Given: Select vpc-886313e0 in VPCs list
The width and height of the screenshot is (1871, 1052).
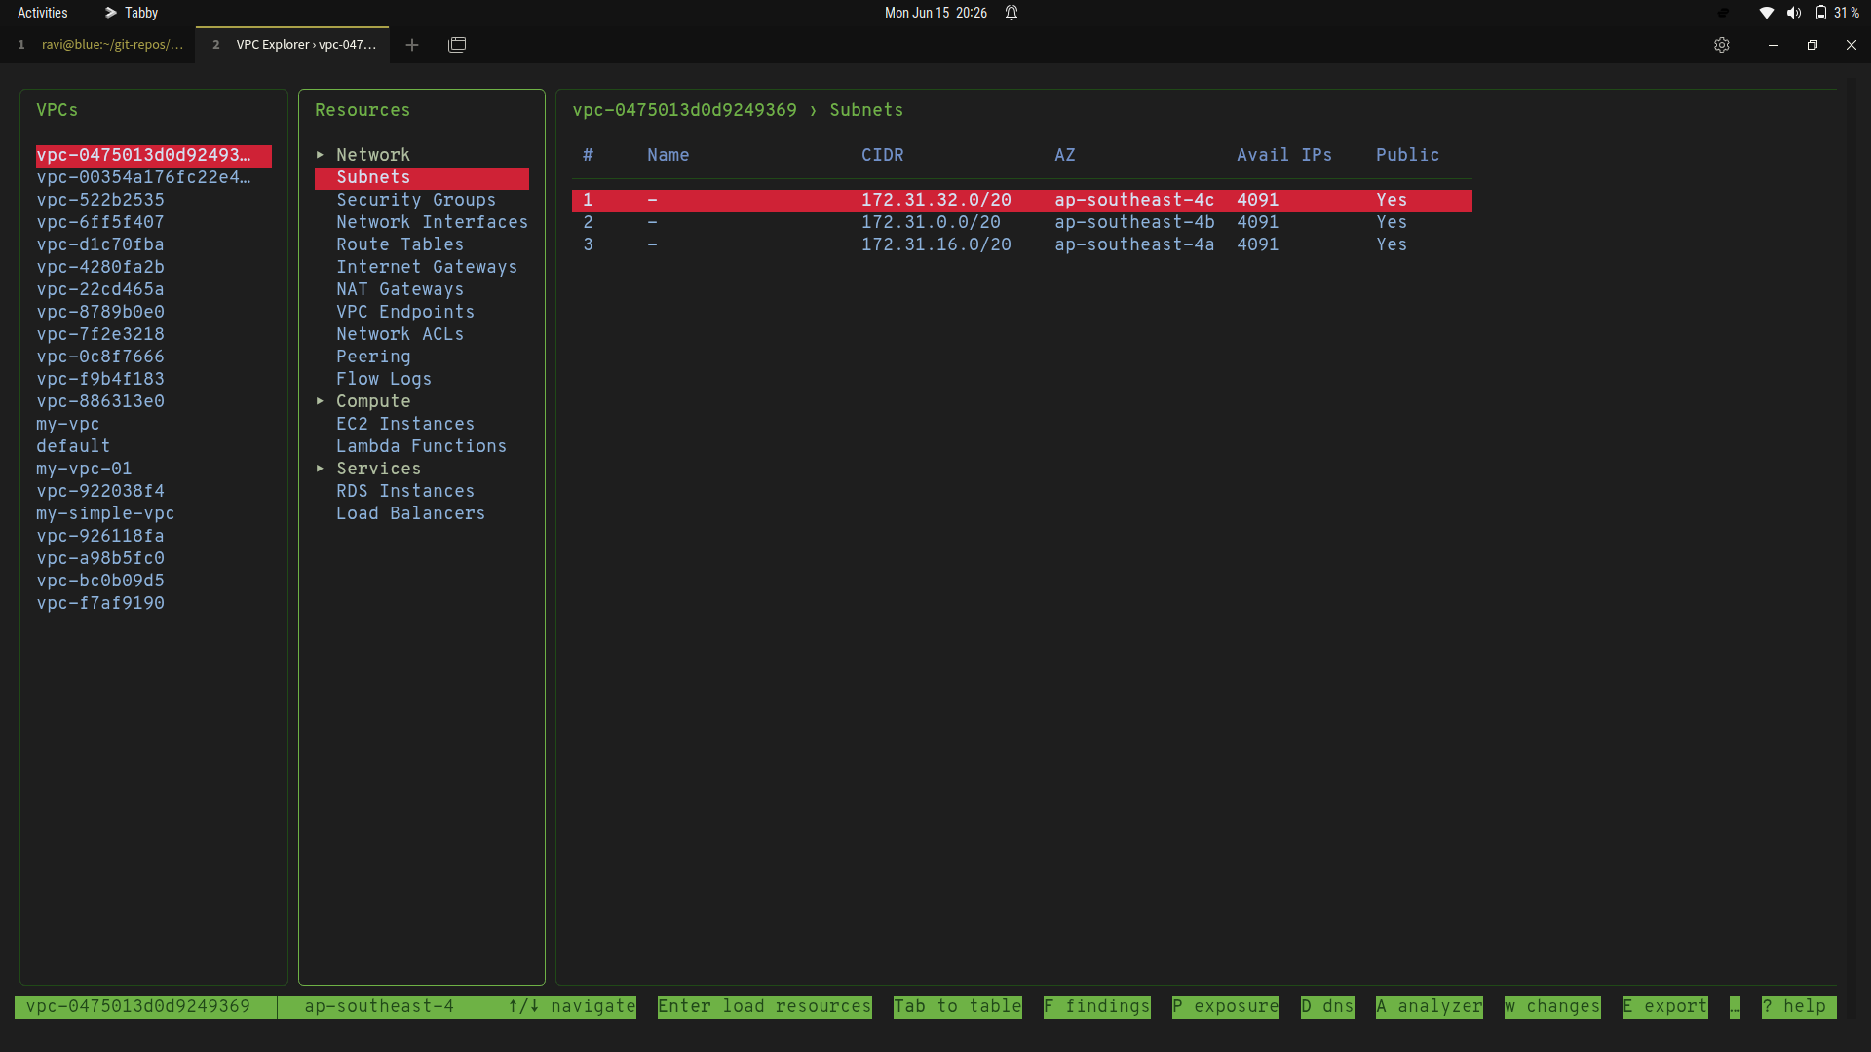Looking at the screenshot, I should click(x=100, y=401).
